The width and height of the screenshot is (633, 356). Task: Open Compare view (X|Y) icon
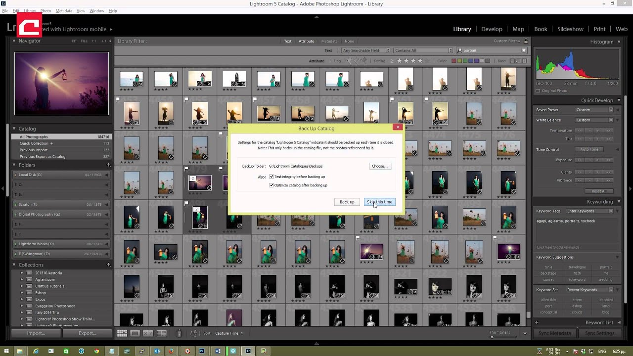point(148,334)
